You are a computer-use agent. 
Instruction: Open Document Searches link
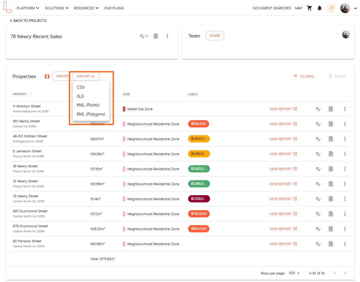[272, 8]
